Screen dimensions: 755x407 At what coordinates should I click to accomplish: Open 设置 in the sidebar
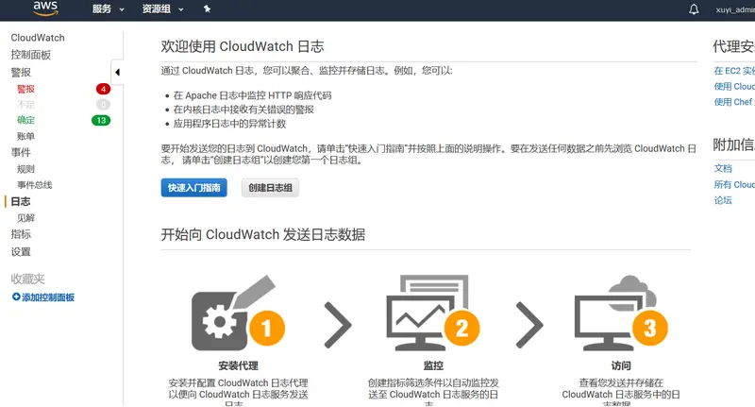pos(21,252)
